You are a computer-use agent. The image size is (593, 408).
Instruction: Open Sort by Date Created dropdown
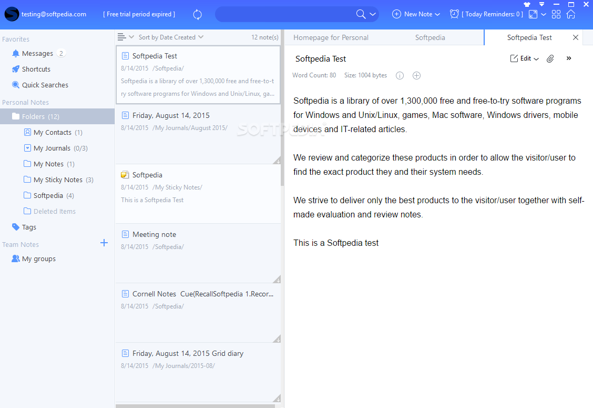(171, 37)
